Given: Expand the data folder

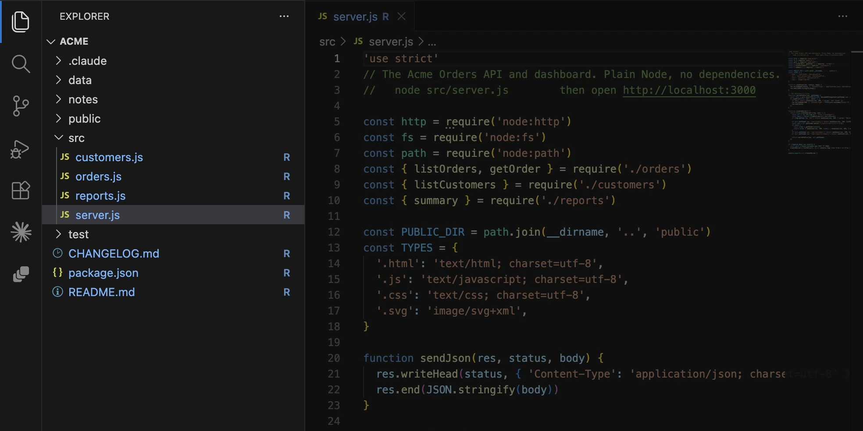Looking at the screenshot, I should tap(59, 80).
